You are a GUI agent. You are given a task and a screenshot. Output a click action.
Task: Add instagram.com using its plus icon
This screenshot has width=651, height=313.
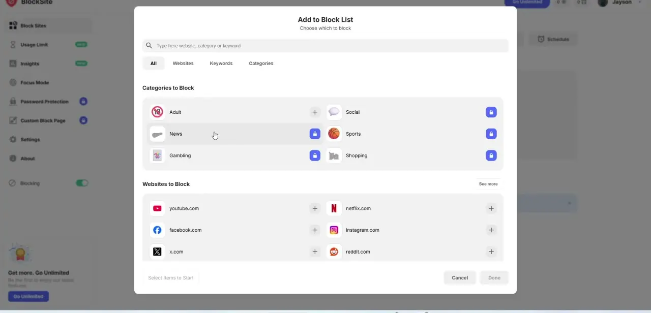(x=491, y=230)
